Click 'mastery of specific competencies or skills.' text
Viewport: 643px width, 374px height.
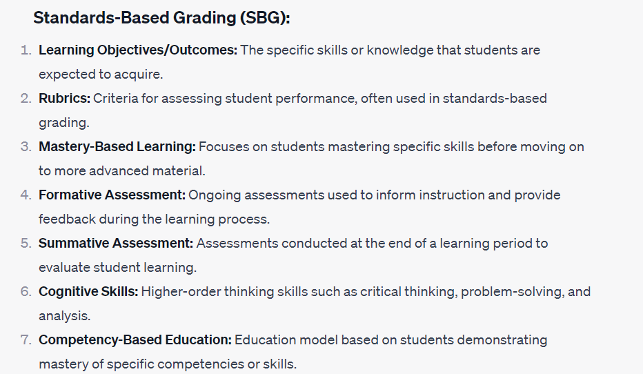coord(168,364)
